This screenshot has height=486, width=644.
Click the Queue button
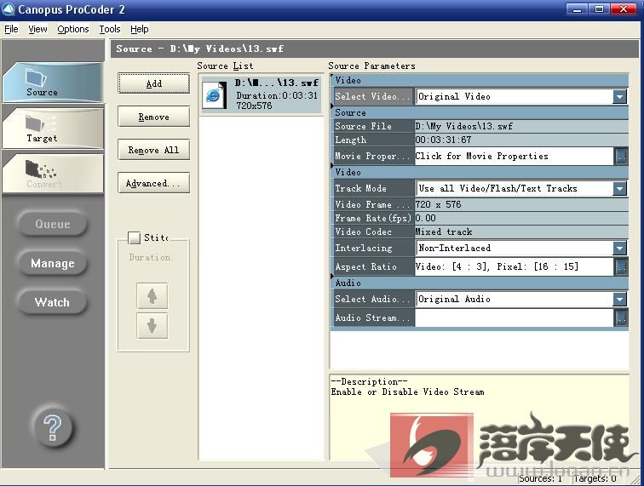click(53, 224)
